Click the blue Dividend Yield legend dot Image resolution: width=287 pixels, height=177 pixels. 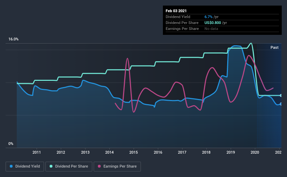point(11,166)
